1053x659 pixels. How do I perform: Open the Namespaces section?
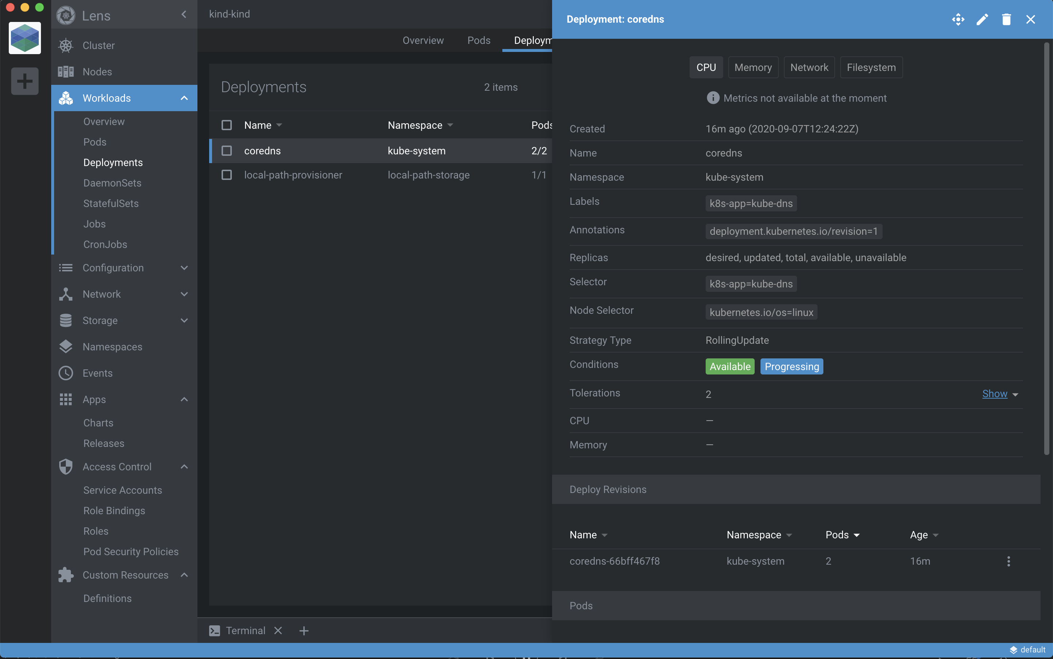click(x=112, y=346)
